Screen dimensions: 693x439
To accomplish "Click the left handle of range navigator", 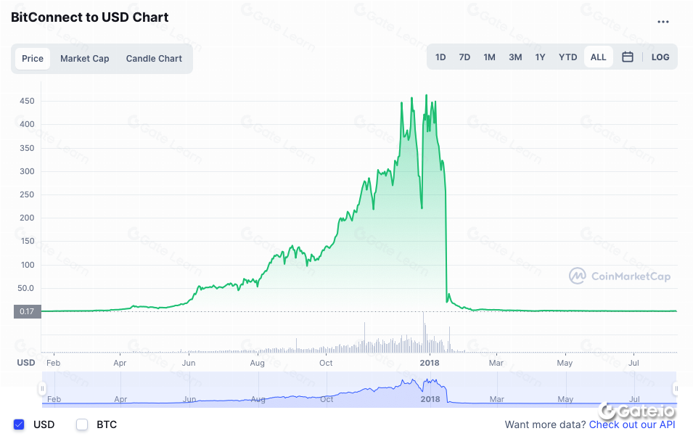I will [42, 389].
